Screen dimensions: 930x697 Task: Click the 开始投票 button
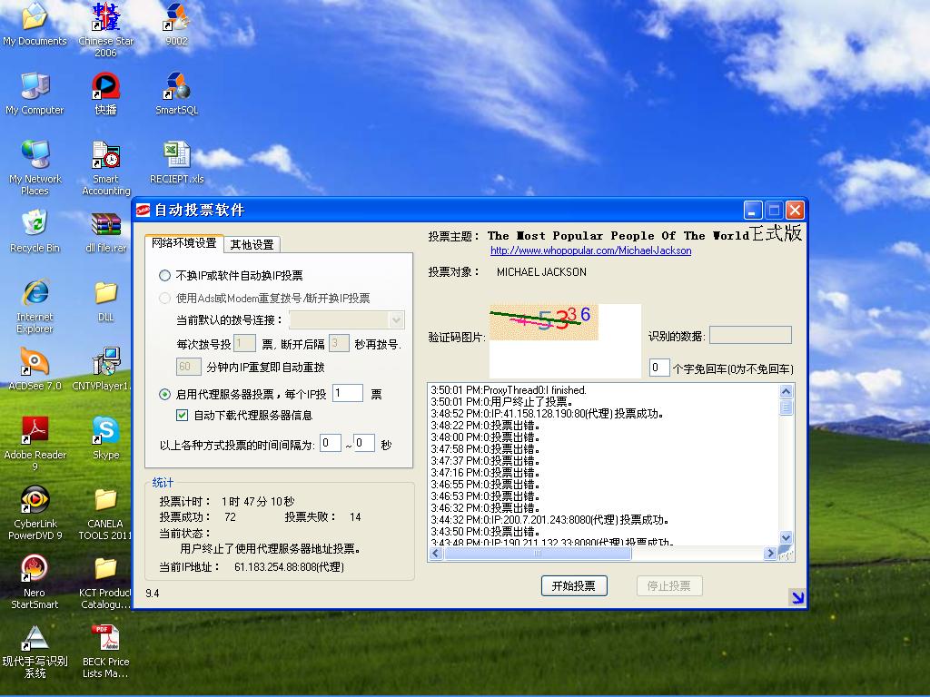[x=573, y=586]
